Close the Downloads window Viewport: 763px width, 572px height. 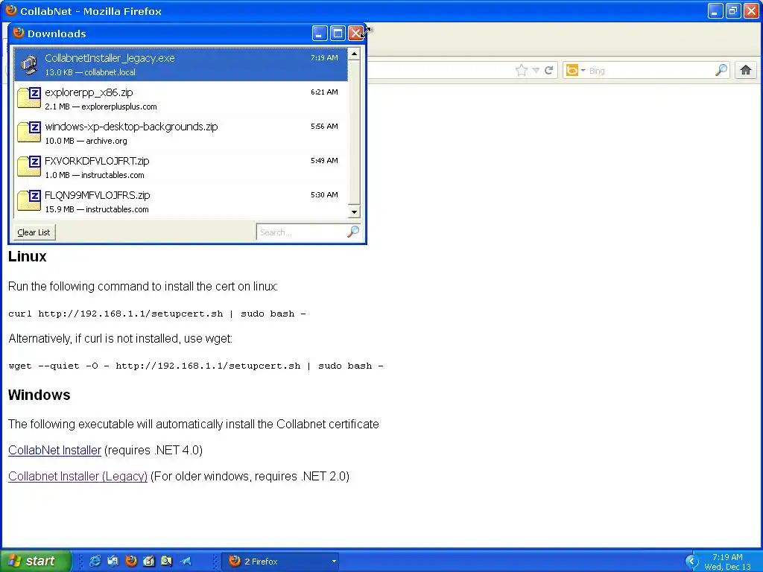[x=355, y=33]
